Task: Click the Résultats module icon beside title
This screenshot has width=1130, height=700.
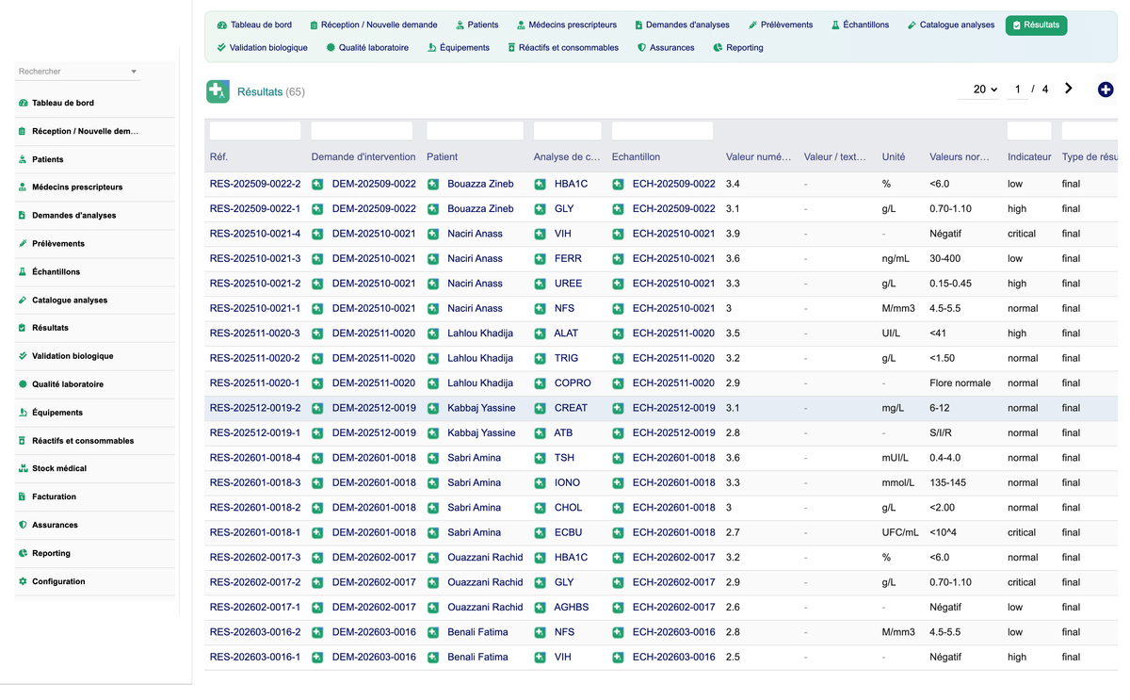Action: point(218,91)
